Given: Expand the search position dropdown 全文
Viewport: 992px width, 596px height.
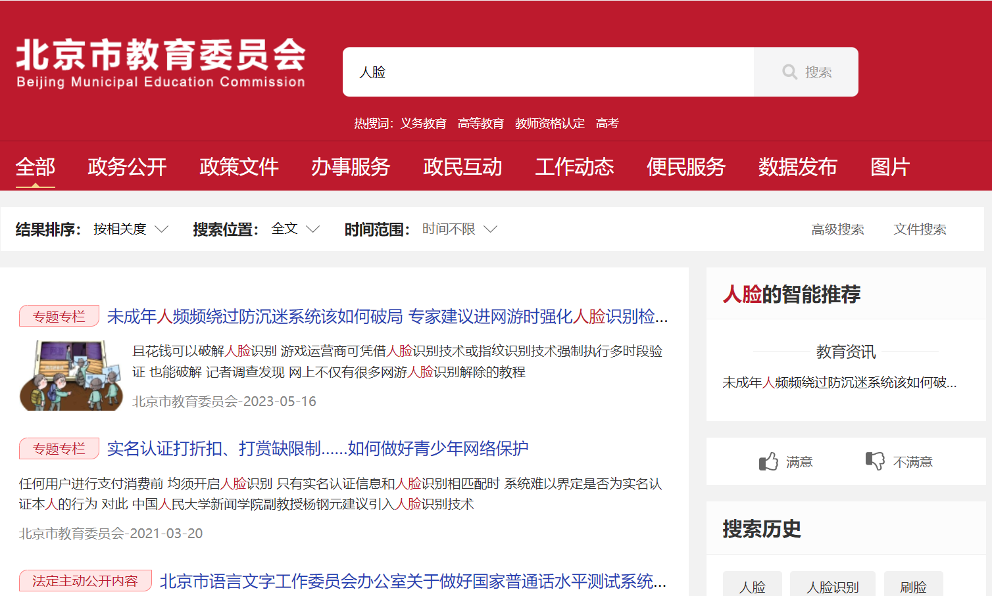Looking at the screenshot, I should 295,229.
